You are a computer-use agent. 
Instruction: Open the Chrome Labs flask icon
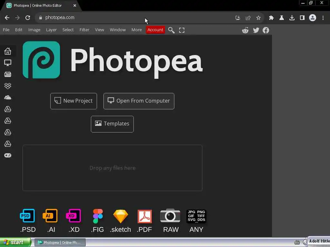(281, 18)
